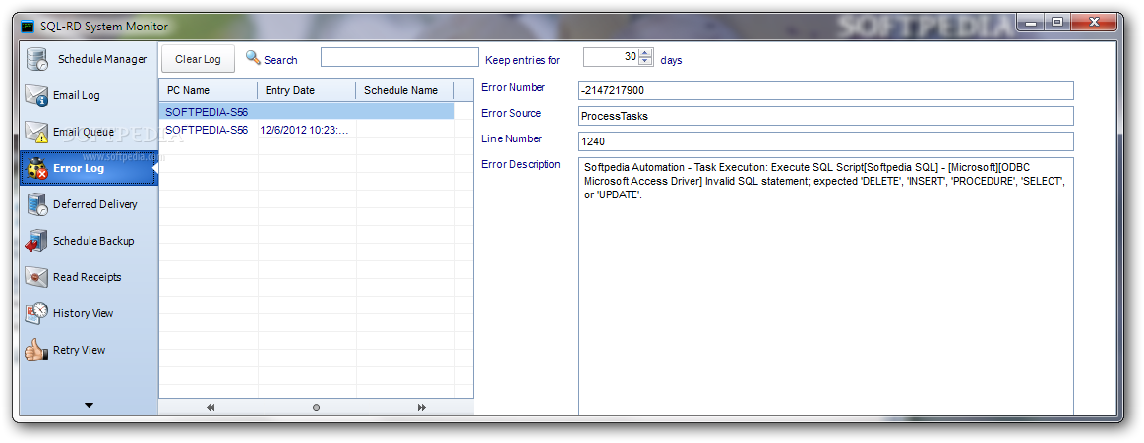The image size is (1144, 443).
Task: Click the Email Queue warning envelope icon
Action: pos(37,132)
